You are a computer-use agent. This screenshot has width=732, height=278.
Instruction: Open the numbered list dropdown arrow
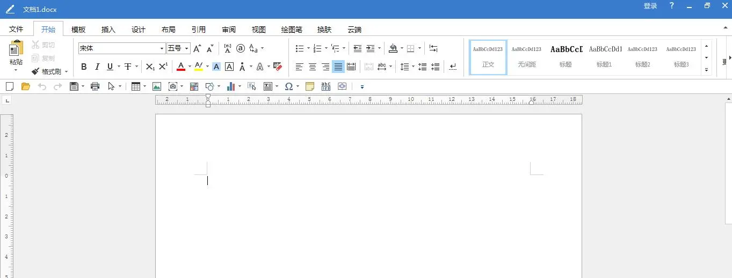click(x=326, y=48)
